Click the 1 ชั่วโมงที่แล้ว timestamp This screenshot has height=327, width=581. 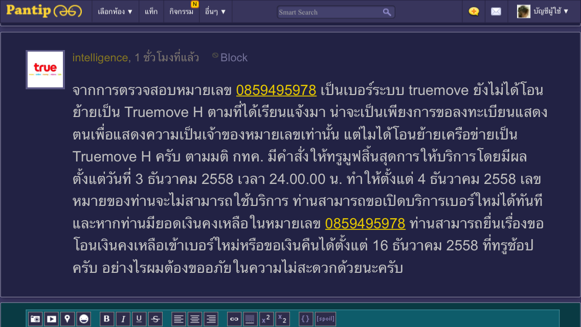[167, 58]
